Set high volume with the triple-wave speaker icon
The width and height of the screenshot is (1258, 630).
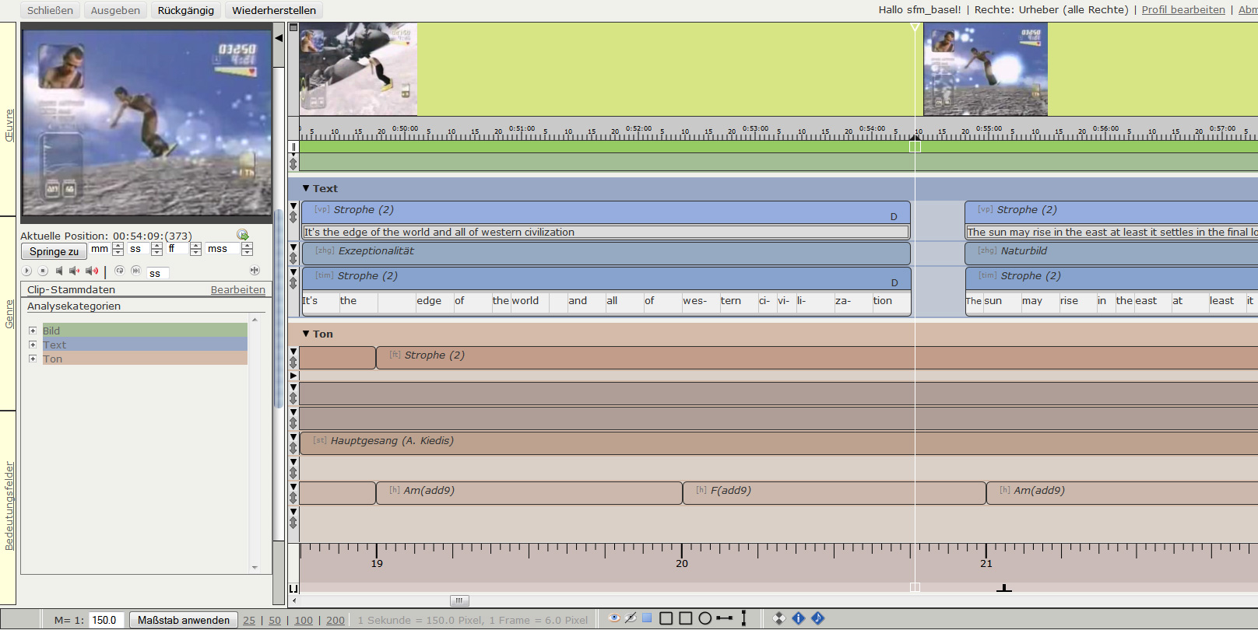(92, 271)
